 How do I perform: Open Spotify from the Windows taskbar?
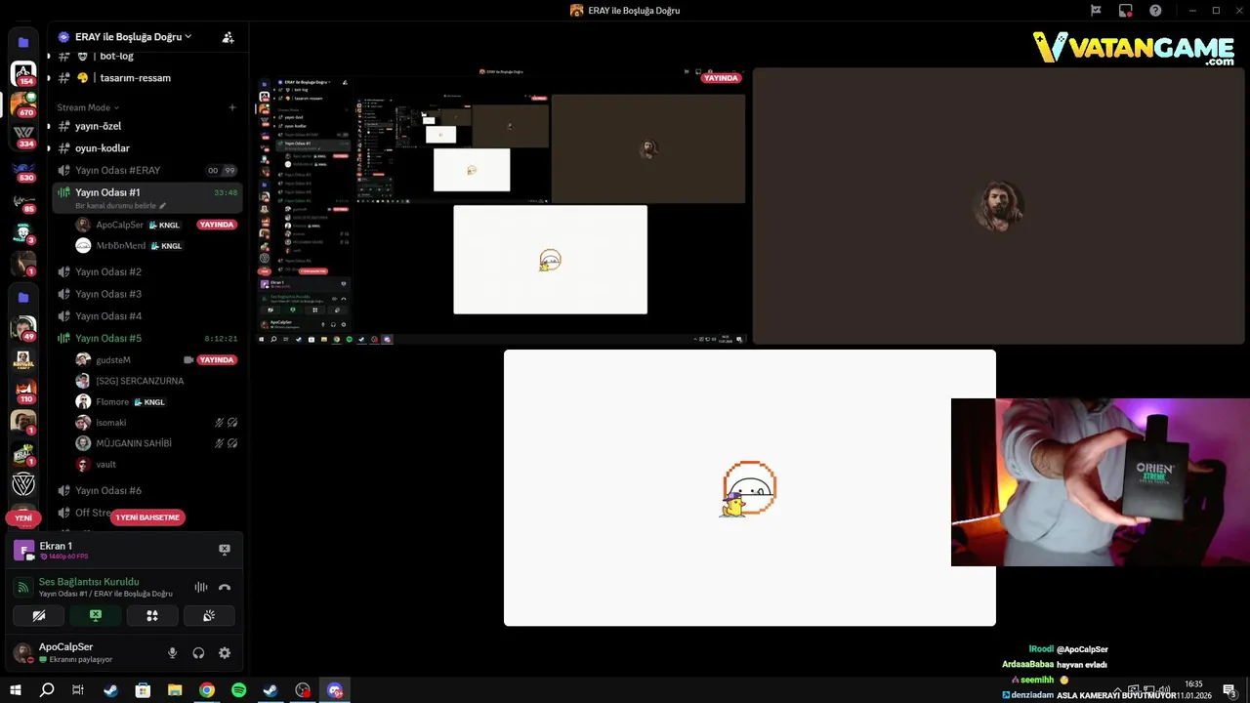[x=239, y=690]
